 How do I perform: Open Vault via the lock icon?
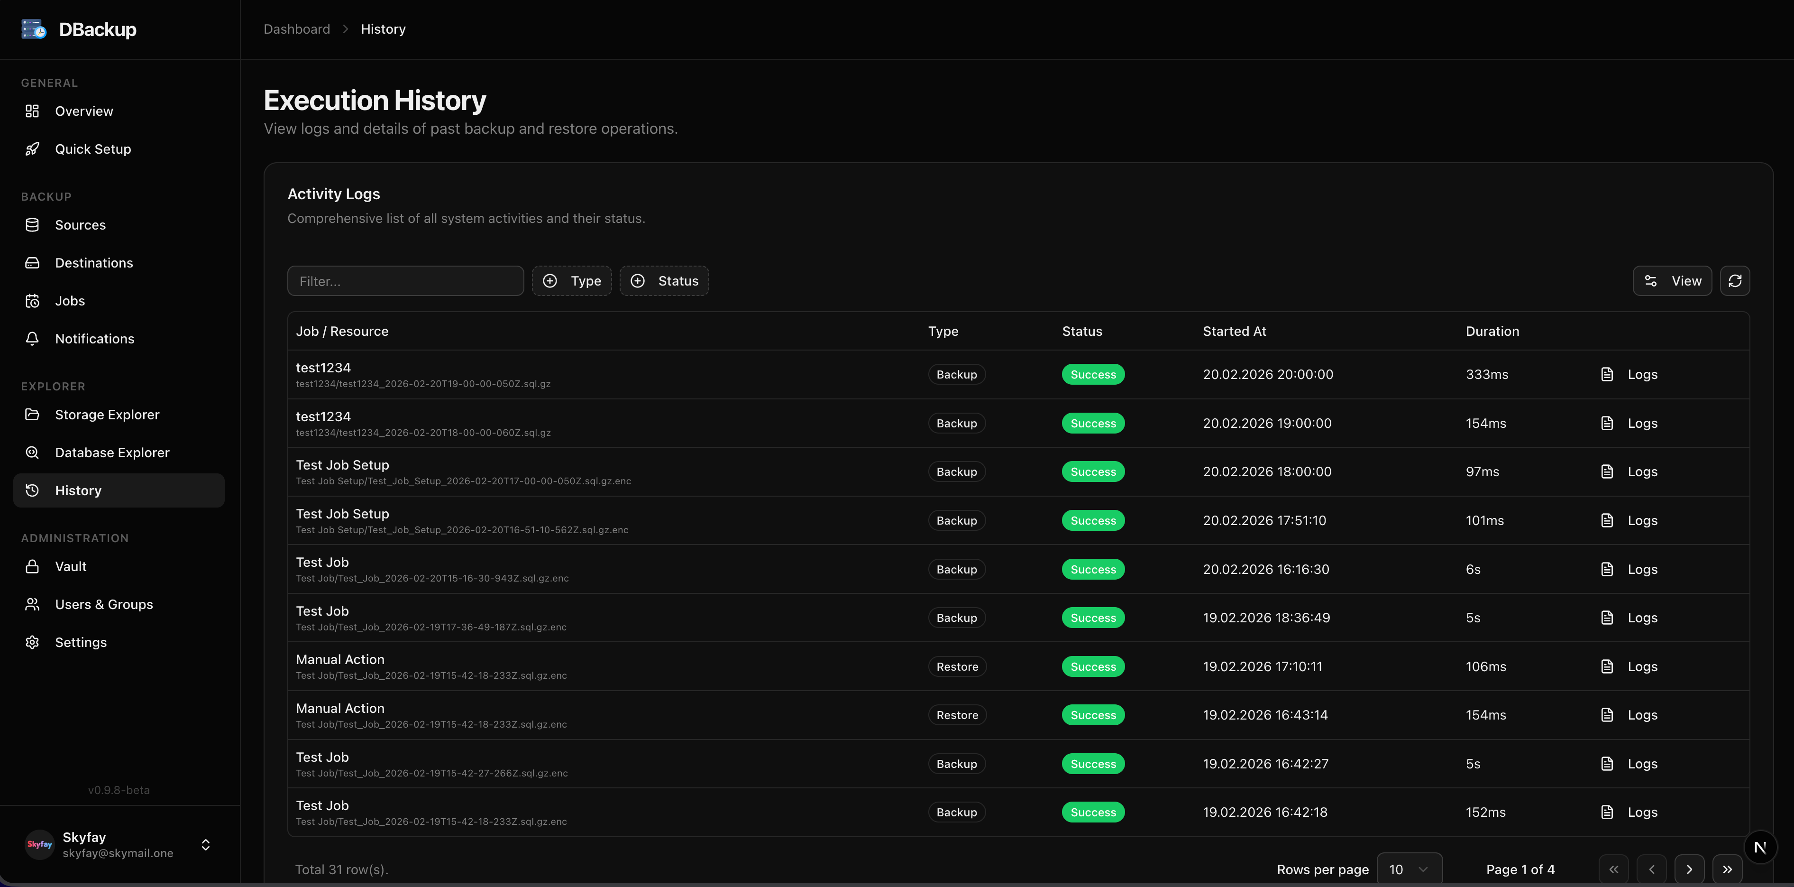point(33,566)
